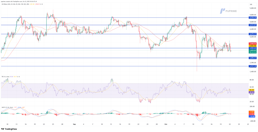Click the green 3,870.85 current price label
The height and width of the screenshot is (132, 258).
pos(252,50)
